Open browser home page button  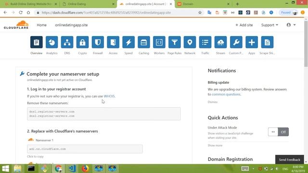pos(28,12)
